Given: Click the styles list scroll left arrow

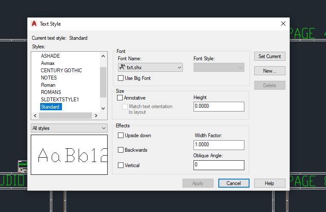Looking at the screenshot, I should (x=35, y=116).
